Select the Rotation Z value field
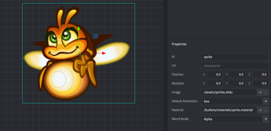This screenshot has height=131, width=271. pyautogui.click(x=261, y=83)
